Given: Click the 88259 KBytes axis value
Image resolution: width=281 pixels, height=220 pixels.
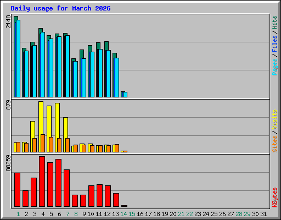Looking at the screenshot, I should pyautogui.click(x=8, y=163).
